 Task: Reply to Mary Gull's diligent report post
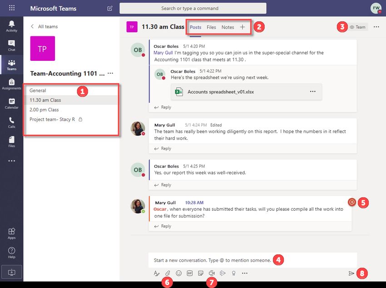pyautogui.click(x=163, y=149)
